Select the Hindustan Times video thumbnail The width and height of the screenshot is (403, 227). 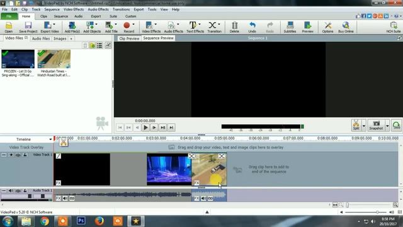tap(54, 59)
